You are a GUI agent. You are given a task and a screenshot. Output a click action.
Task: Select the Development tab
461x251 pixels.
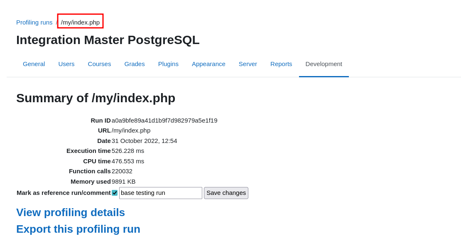point(324,64)
